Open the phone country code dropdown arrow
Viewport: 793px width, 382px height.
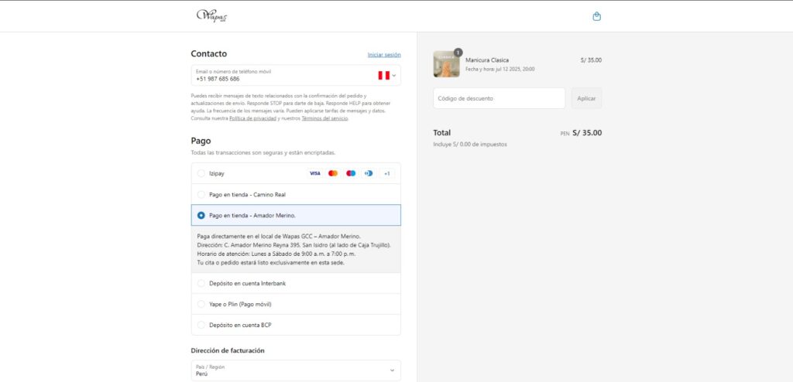pos(394,76)
